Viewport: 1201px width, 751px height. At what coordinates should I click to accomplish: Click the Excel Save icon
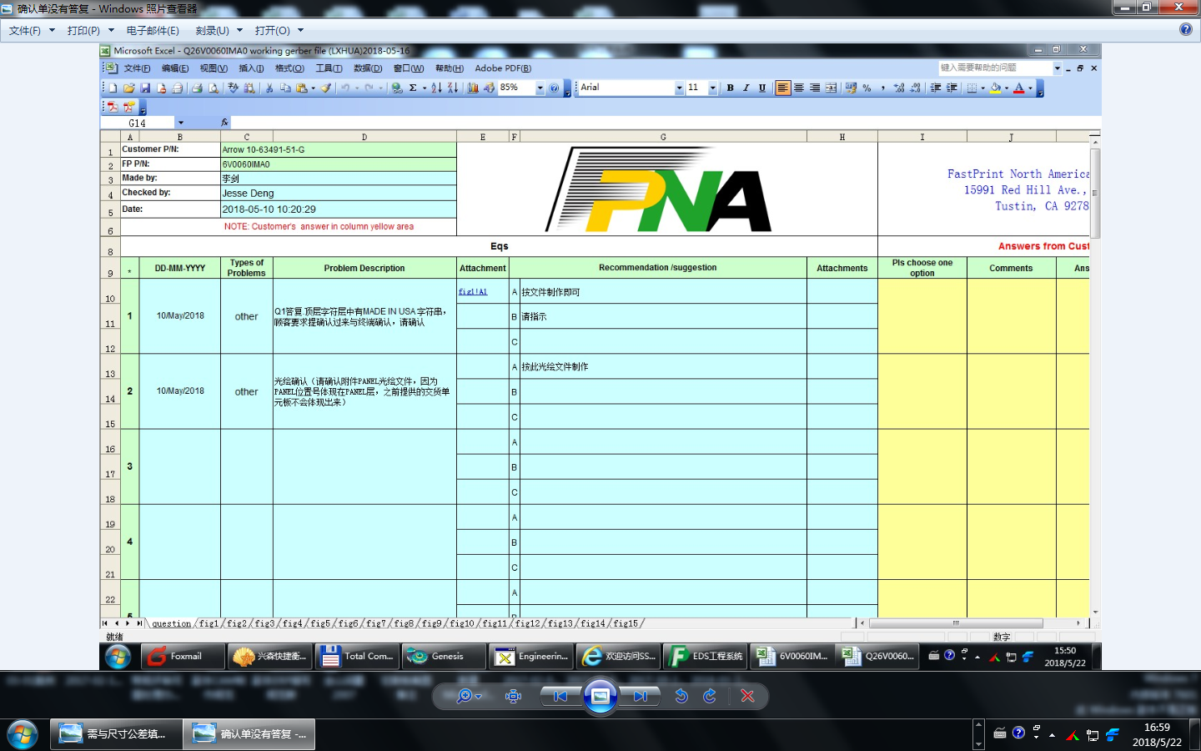click(x=145, y=88)
